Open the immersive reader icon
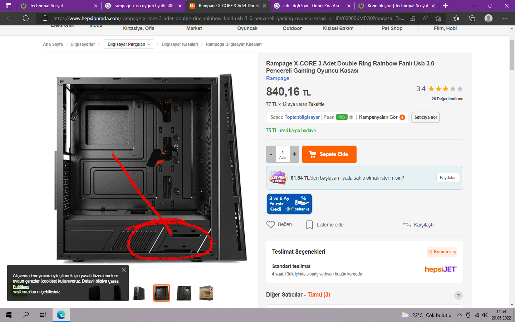The height and width of the screenshot is (322, 515). point(412,18)
